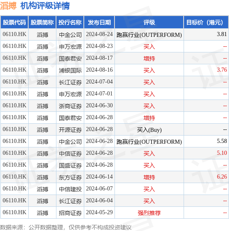Click the date 2024-06-30 for 浙商证券
Viewport: 229px width, 231px height.
click(x=99, y=106)
